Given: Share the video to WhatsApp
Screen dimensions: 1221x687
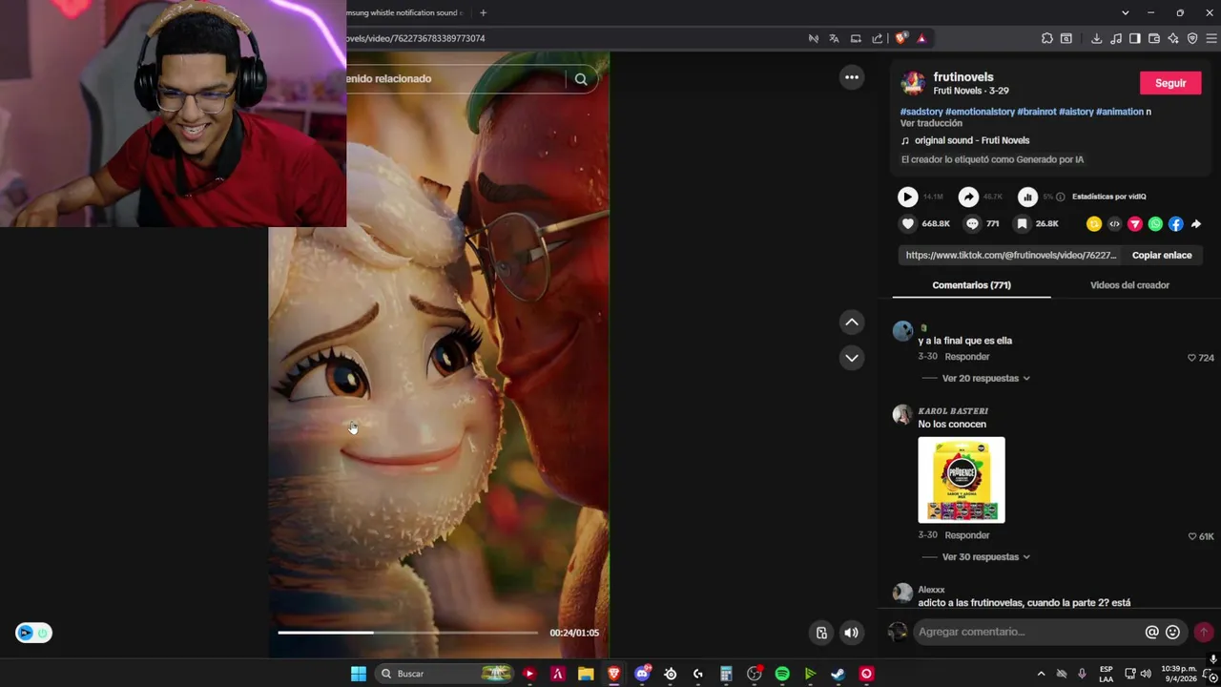Looking at the screenshot, I should [x=1155, y=224].
